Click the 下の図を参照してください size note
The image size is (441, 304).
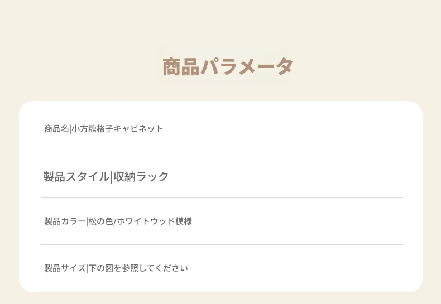(x=138, y=268)
